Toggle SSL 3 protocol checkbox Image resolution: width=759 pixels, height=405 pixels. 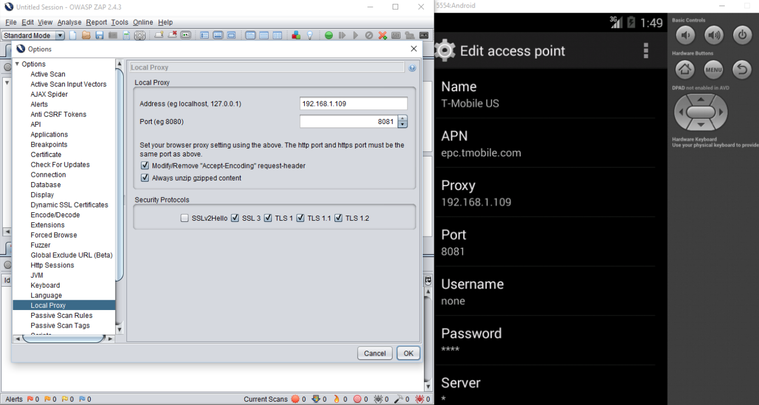pos(235,218)
